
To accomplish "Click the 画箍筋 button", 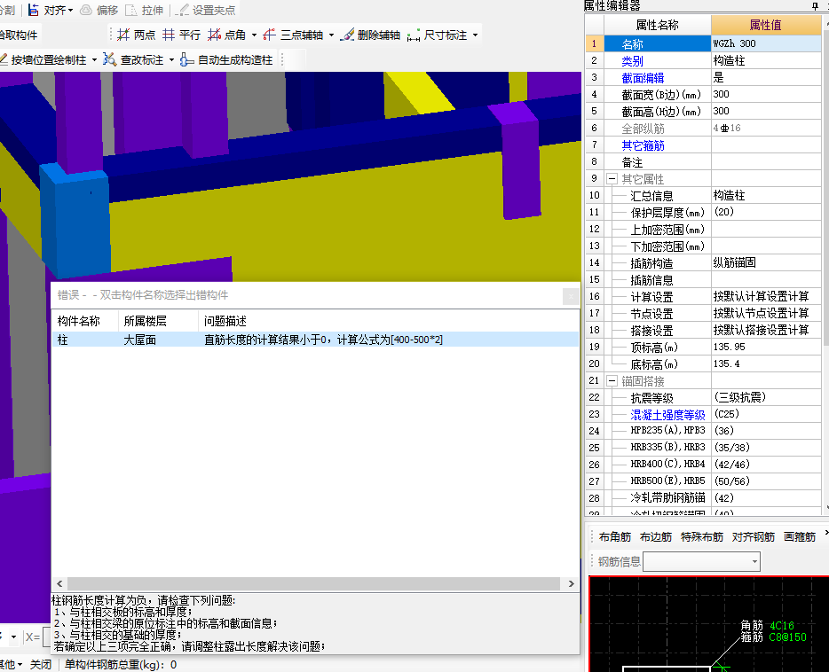I will pyautogui.click(x=800, y=537).
